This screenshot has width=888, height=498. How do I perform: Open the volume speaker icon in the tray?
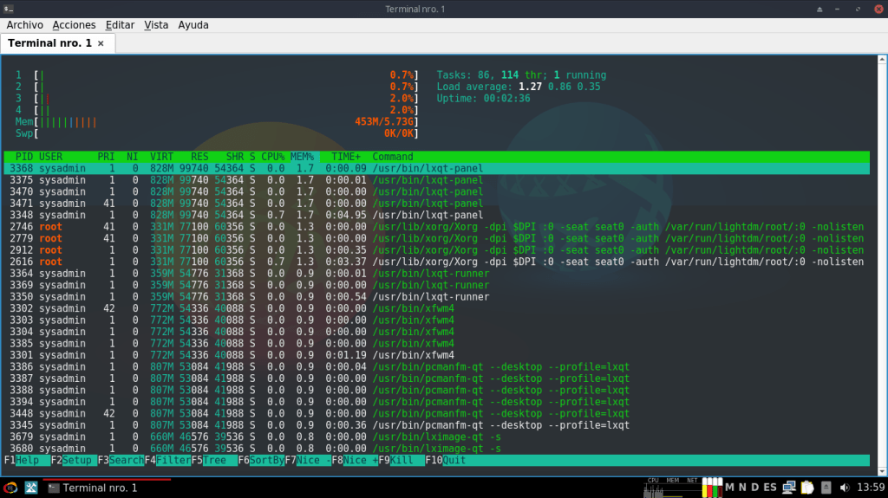(845, 488)
